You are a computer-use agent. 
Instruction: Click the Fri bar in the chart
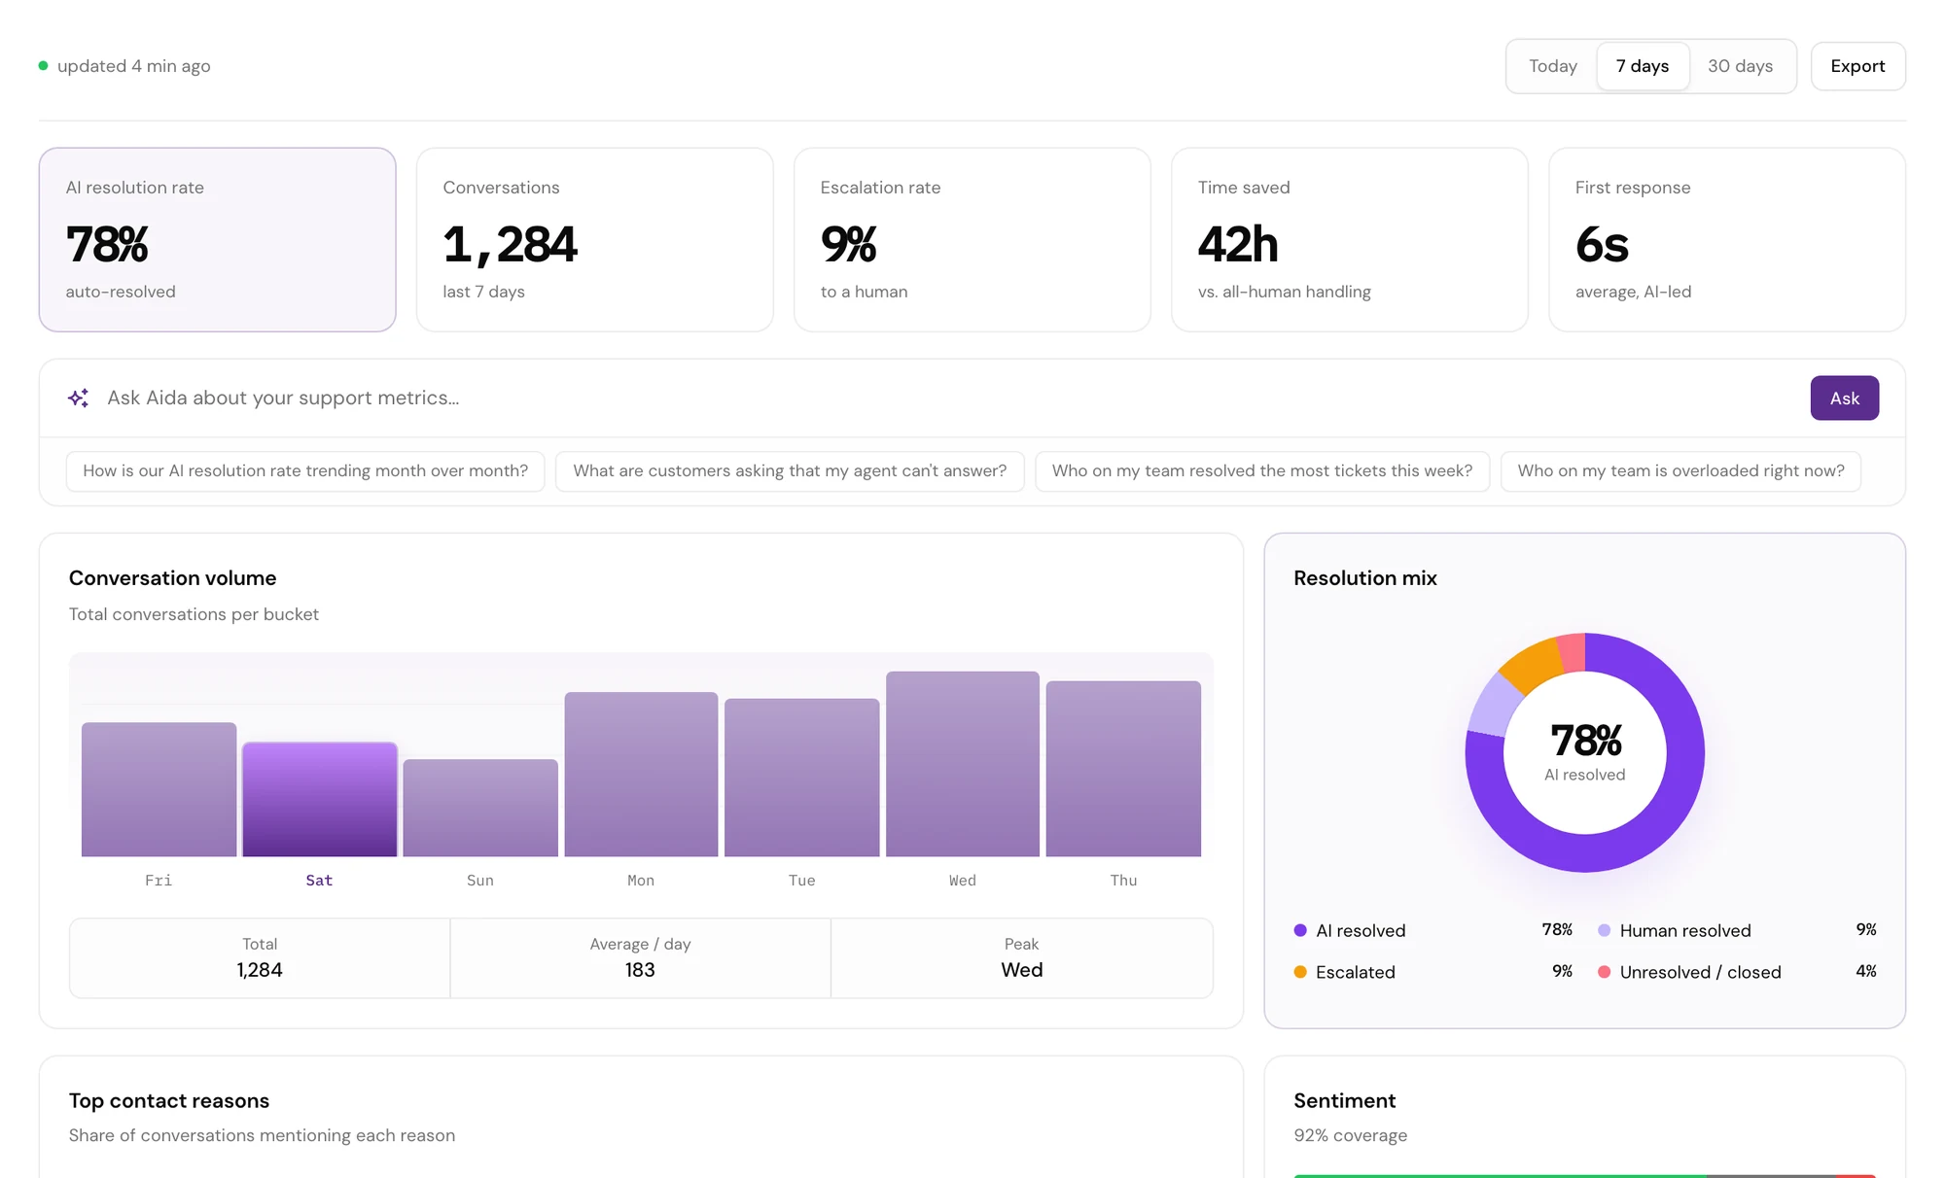pyautogui.click(x=159, y=789)
